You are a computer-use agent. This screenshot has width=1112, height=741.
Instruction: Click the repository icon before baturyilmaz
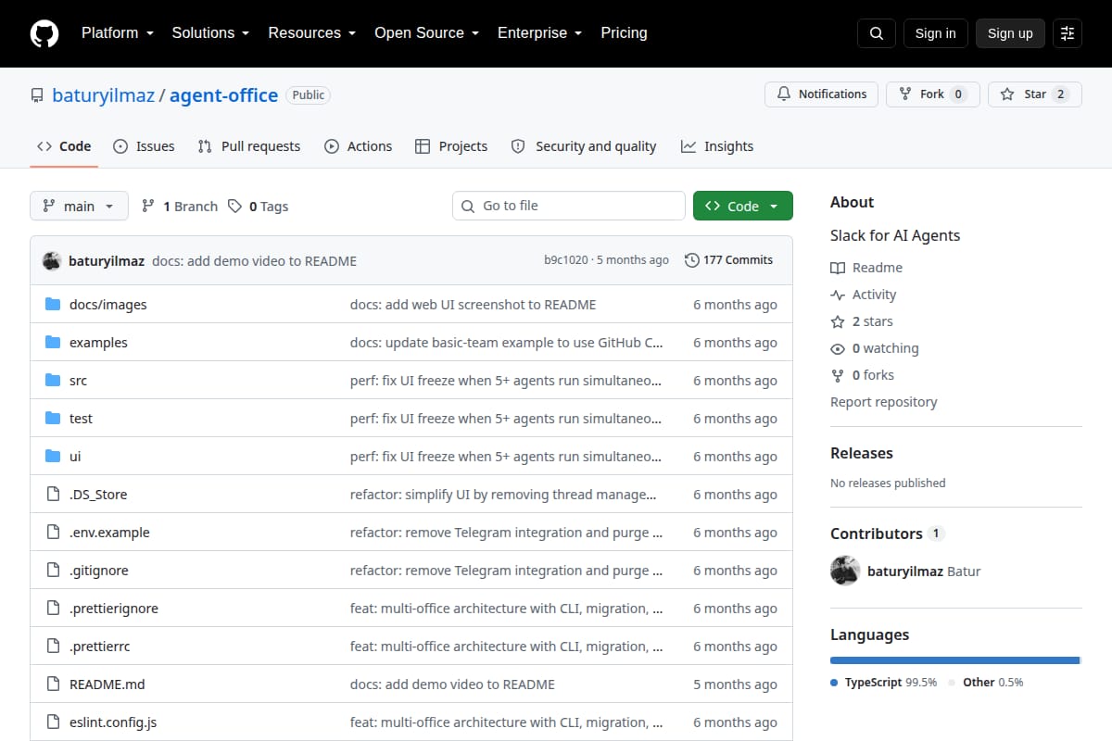click(x=37, y=95)
